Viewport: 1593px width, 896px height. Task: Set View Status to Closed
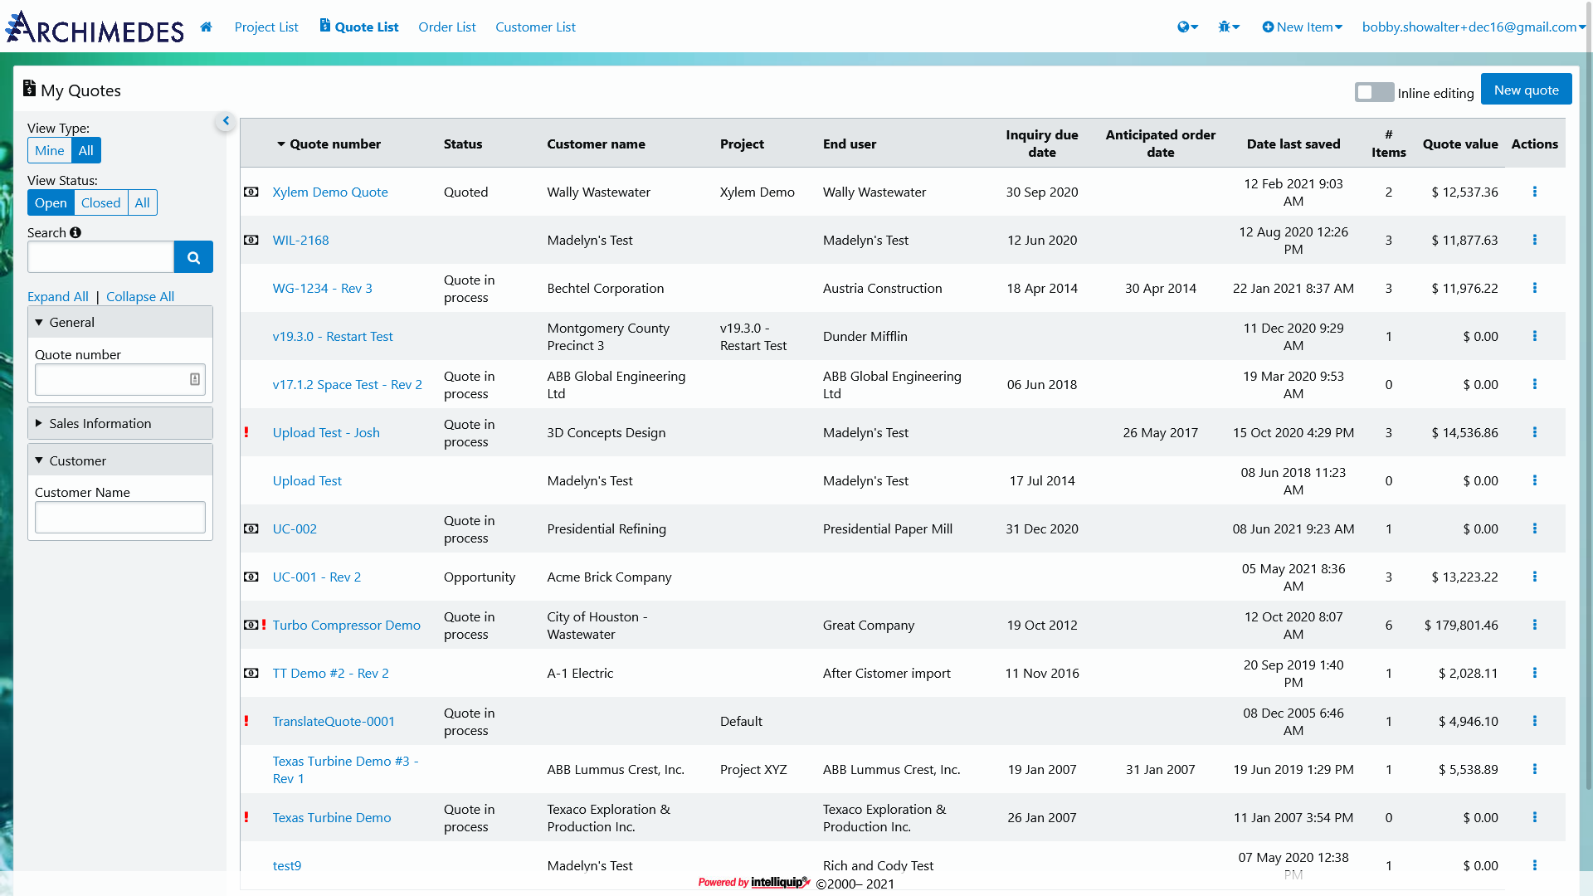click(101, 202)
